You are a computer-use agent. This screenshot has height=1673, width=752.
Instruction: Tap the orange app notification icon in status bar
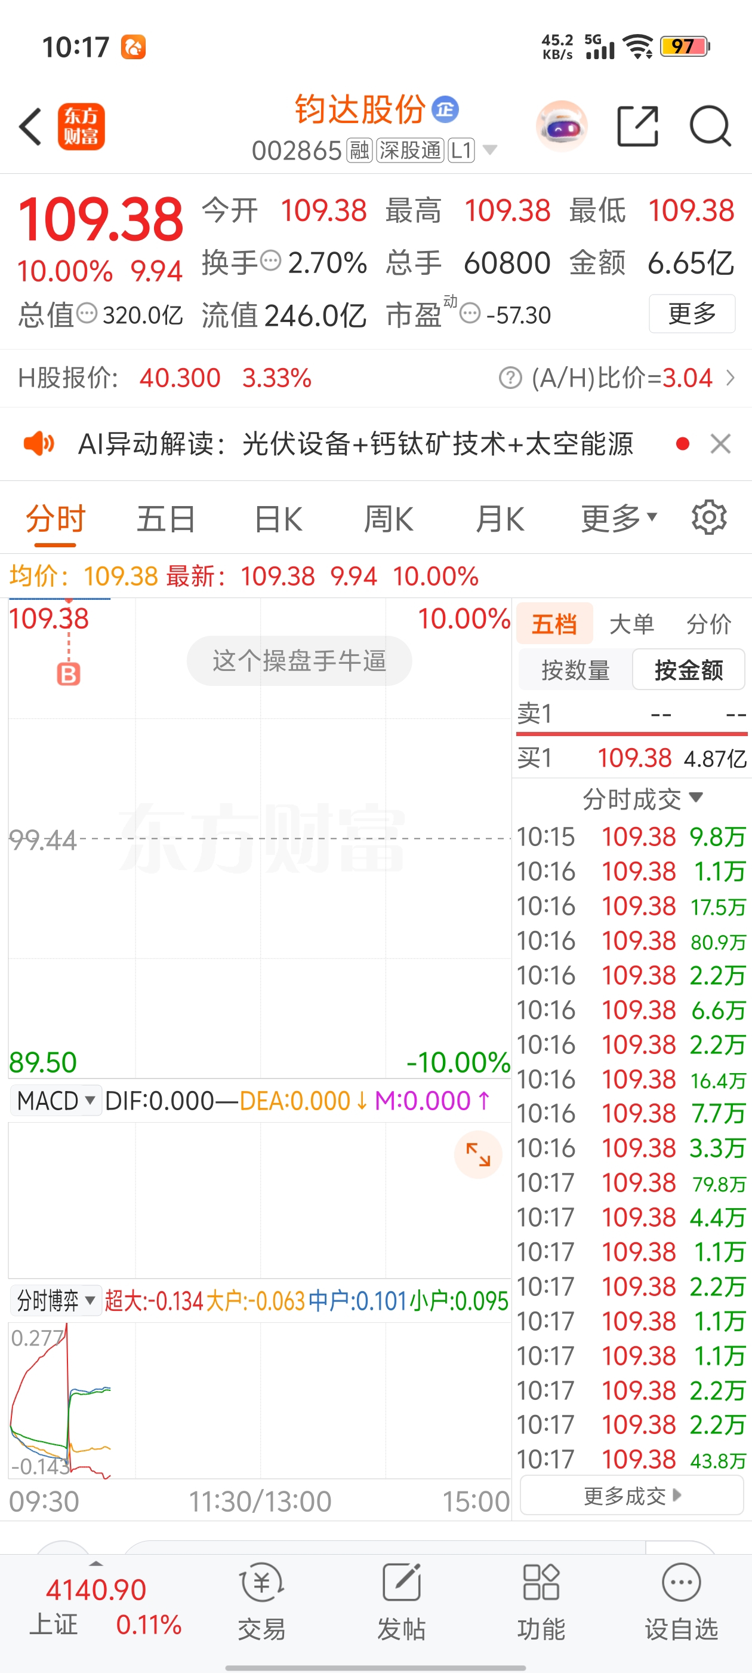134,47
